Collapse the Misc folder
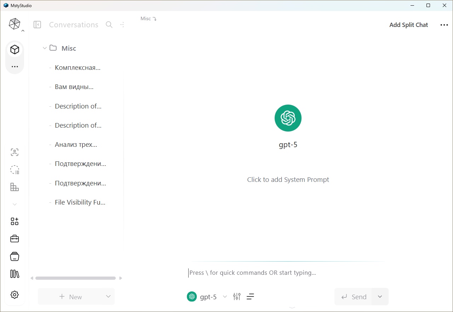 [x=45, y=48]
